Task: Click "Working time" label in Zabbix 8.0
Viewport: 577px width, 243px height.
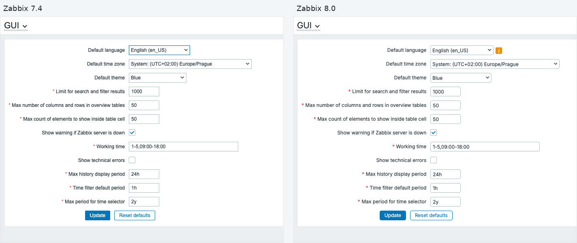Action: pyautogui.click(x=411, y=147)
